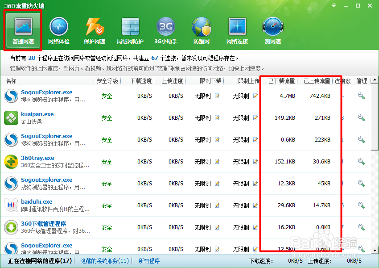Open manage wrench for 360下载管理程序
The width and height of the screenshot is (379, 268).
point(361,227)
